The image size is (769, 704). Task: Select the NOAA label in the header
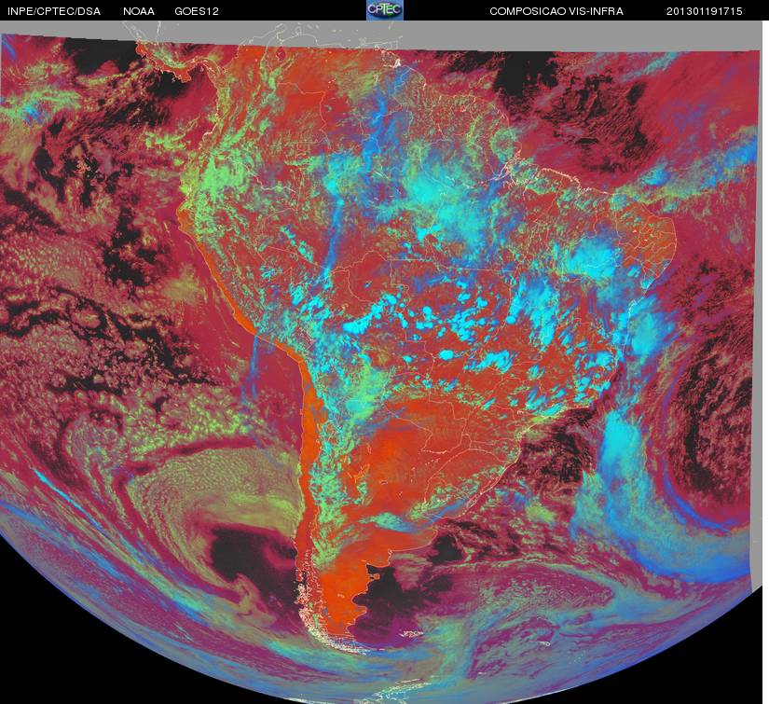point(139,11)
